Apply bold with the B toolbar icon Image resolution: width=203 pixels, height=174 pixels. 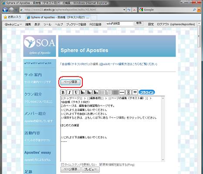pos(63,92)
